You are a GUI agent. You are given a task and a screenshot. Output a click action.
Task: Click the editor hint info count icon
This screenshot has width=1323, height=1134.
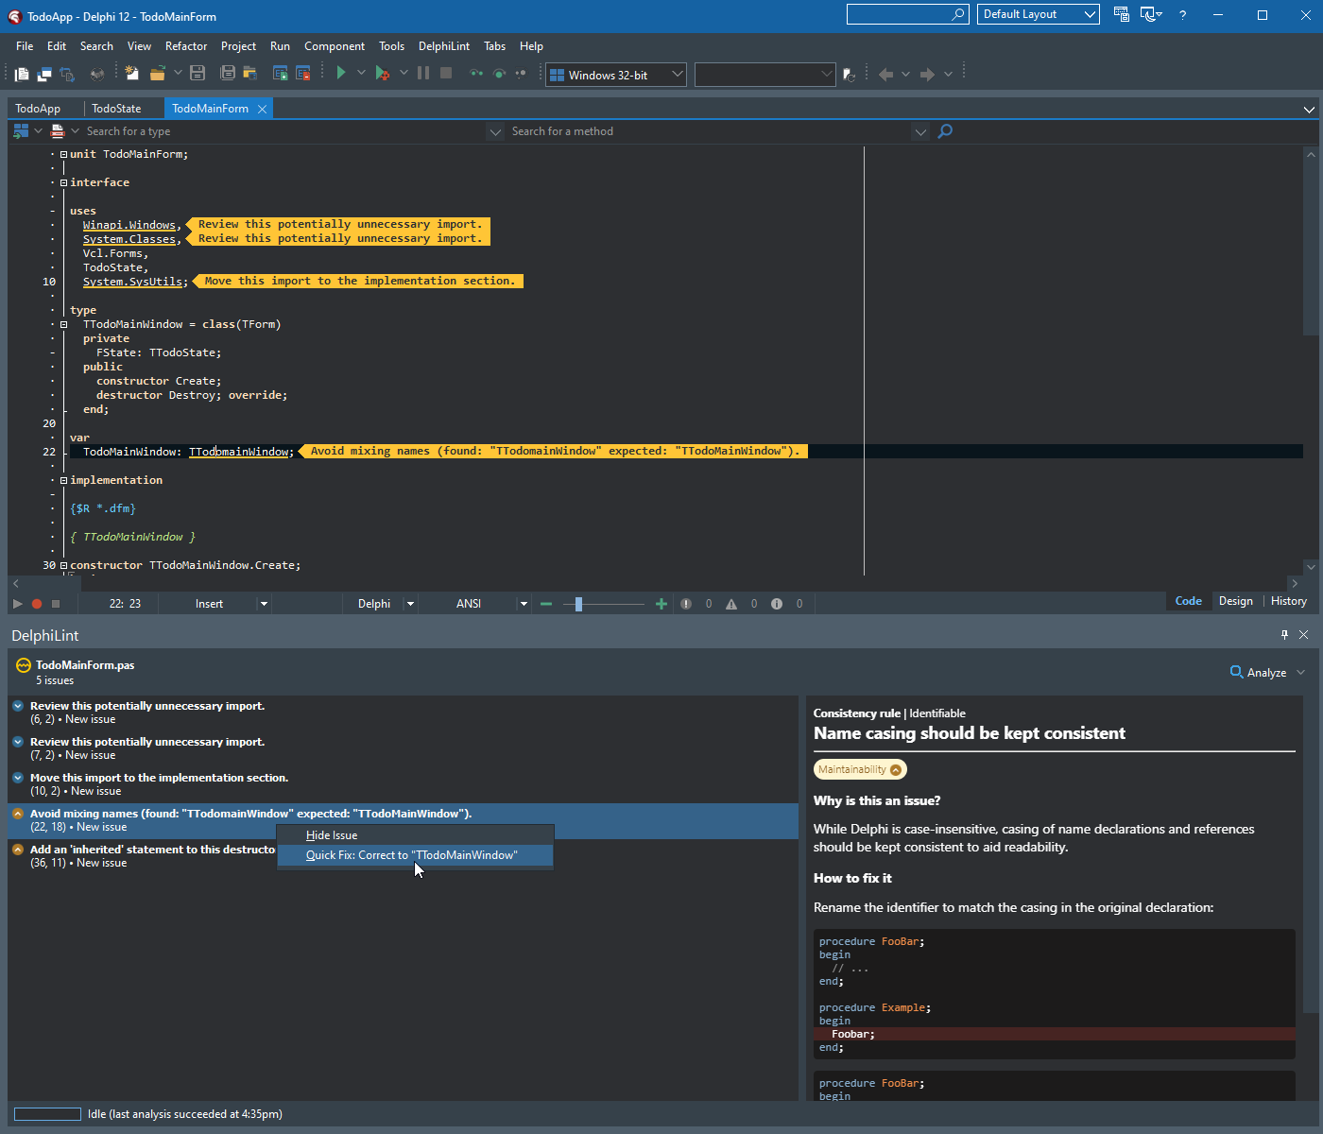(777, 604)
